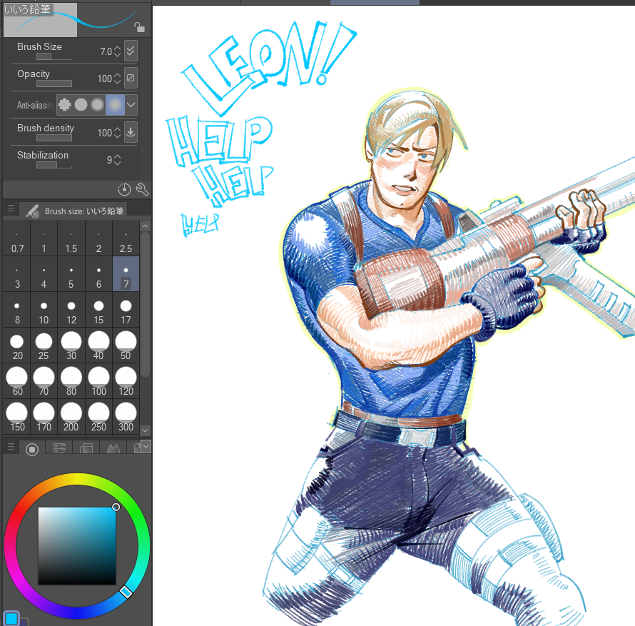Screen dimensions: 635x626
Task: Open the color panel hamburger menu icon
Action: pyautogui.click(x=11, y=447)
